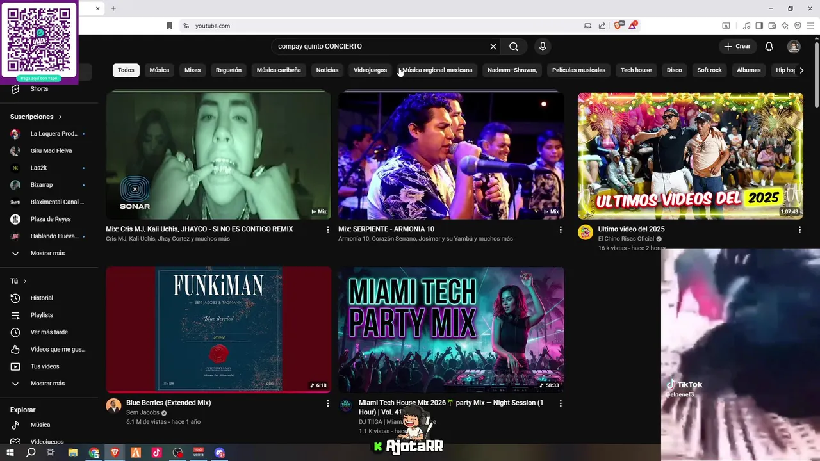Select the Soft rock chip

coord(709,70)
